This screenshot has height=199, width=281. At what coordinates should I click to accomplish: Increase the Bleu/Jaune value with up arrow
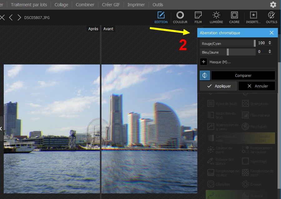tap(270, 50)
